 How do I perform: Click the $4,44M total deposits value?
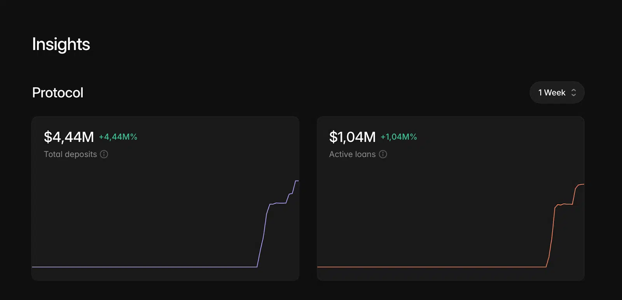tap(69, 137)
